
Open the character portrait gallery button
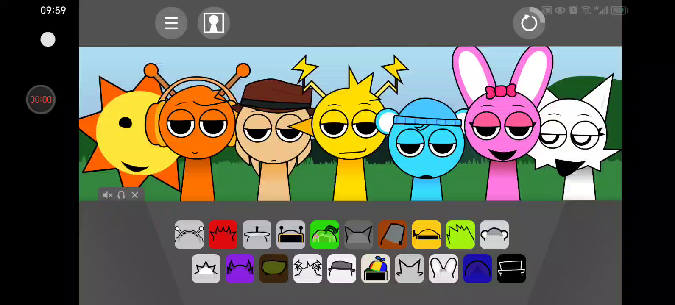click(x=214, y=23)
